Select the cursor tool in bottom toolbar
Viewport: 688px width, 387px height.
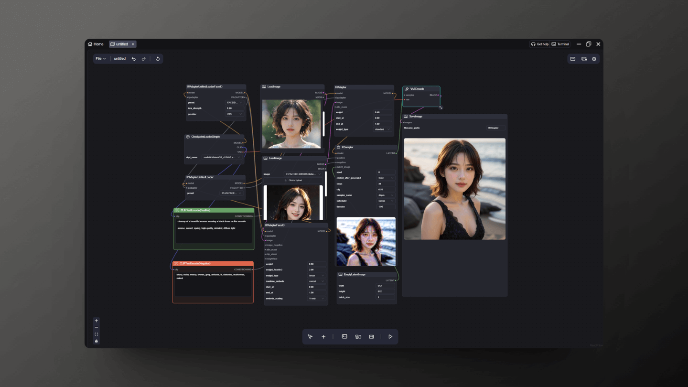pos(310,336)
